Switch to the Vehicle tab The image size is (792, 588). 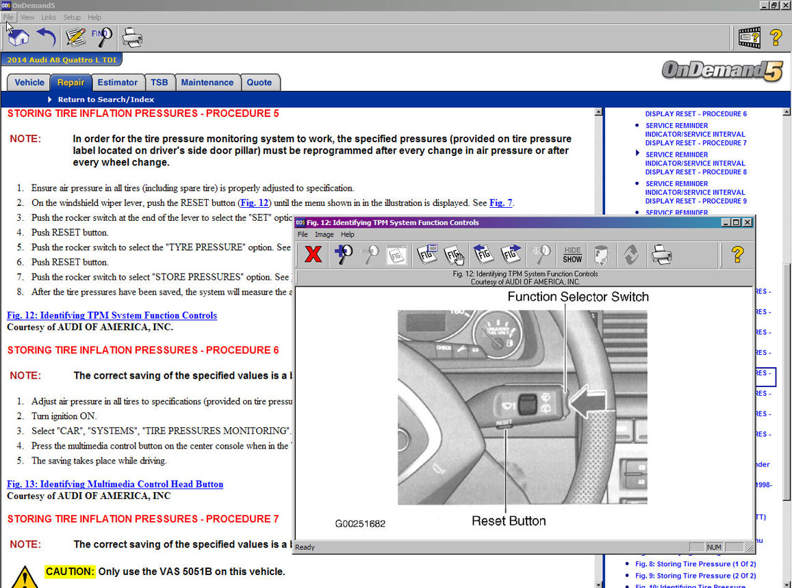(29, 82)
